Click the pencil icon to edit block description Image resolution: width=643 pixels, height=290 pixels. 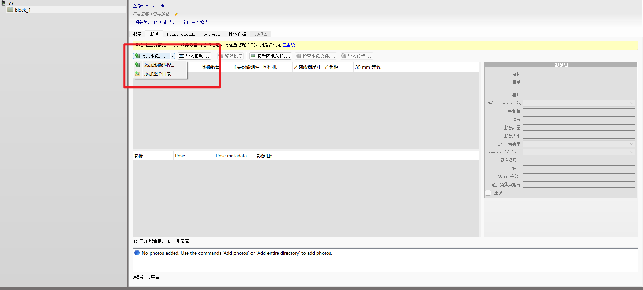tap(176, 14)
